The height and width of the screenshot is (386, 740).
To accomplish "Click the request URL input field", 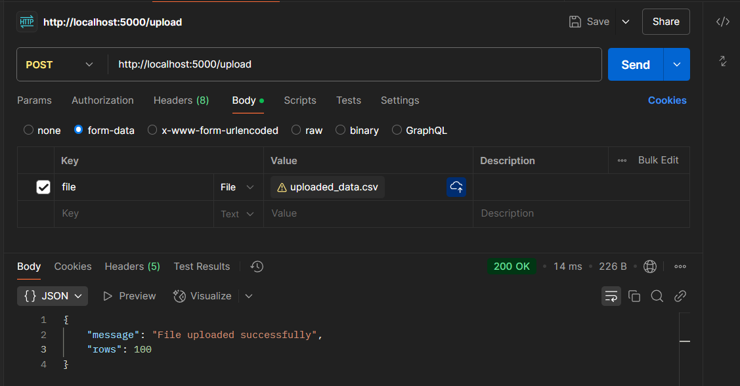I will pyautogui.click(x=355, y=64).
